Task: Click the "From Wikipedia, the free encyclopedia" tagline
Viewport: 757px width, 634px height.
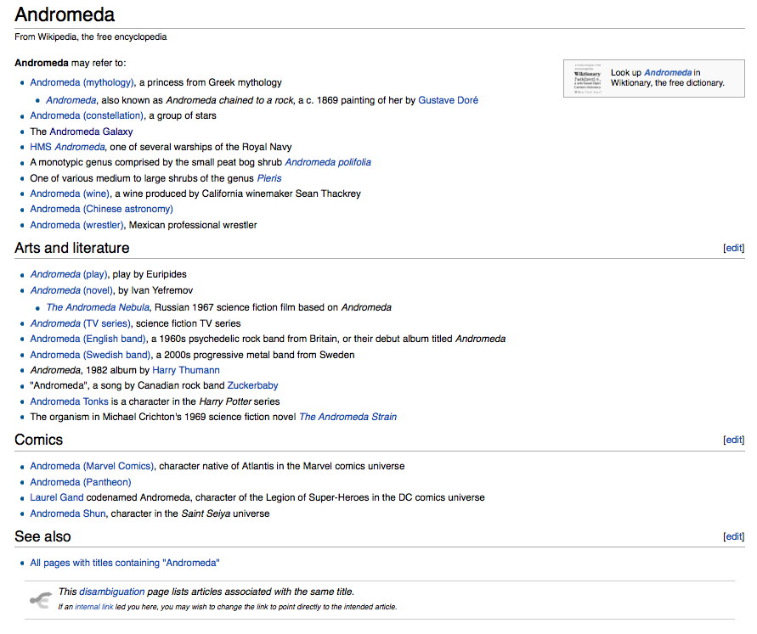Action: pyautogui.click(x=91, y=37)
